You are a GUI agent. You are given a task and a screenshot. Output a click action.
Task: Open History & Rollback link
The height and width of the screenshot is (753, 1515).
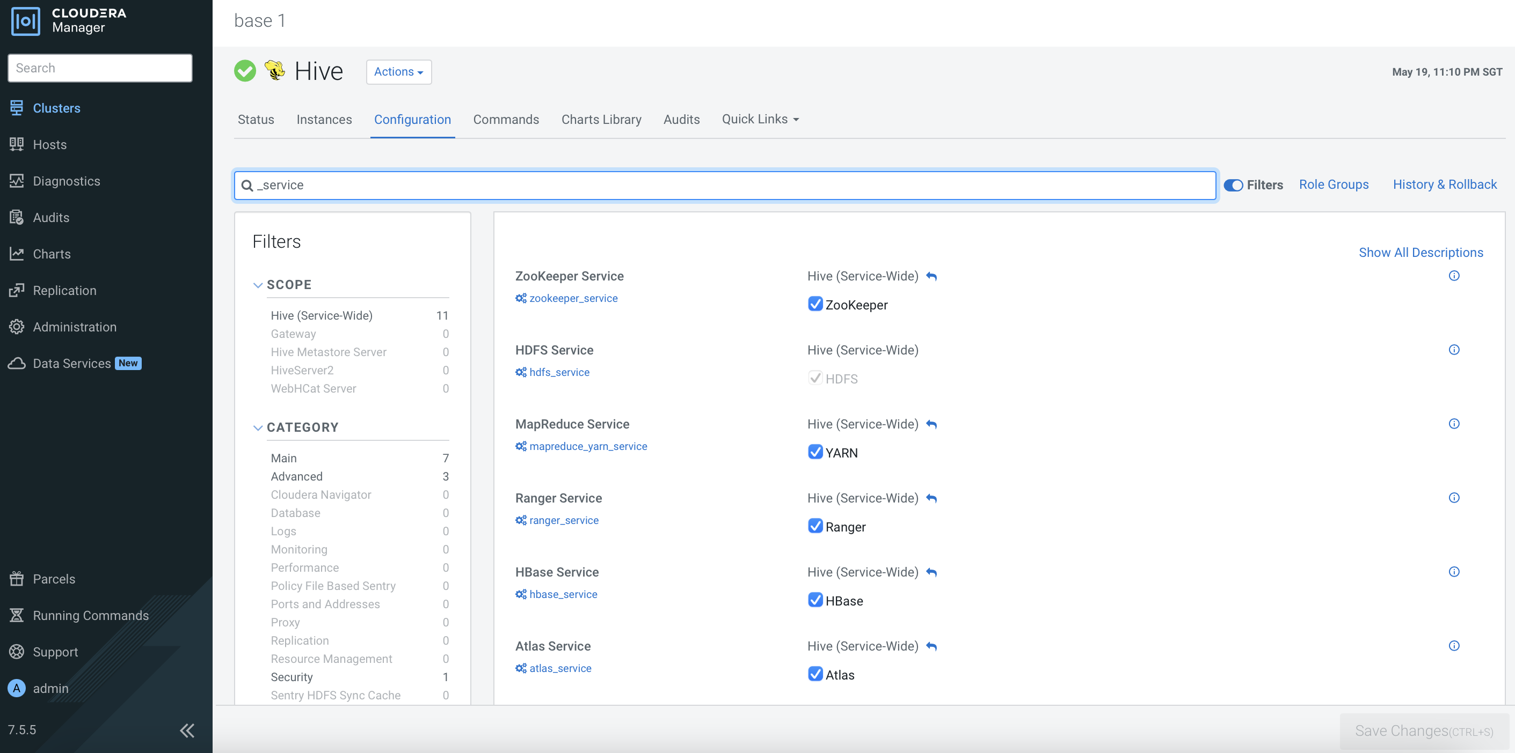click(1445, 184)
